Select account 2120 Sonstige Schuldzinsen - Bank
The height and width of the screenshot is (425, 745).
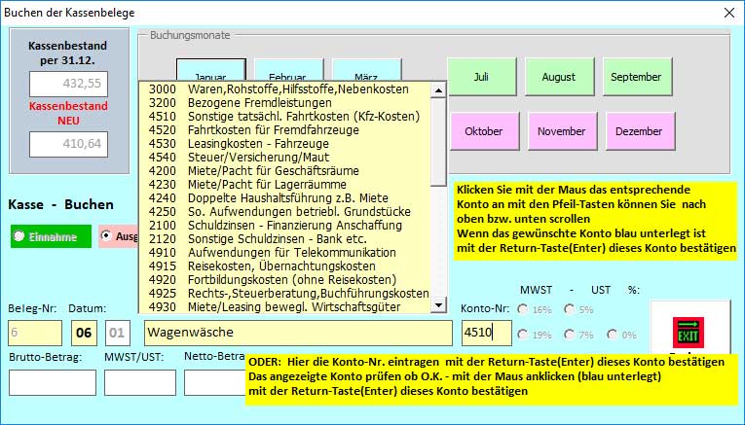(285, 239)
